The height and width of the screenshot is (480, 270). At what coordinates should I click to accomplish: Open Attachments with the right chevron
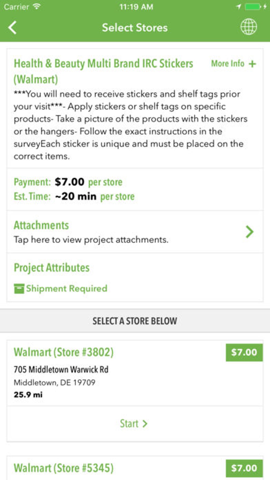pos(249,232)
